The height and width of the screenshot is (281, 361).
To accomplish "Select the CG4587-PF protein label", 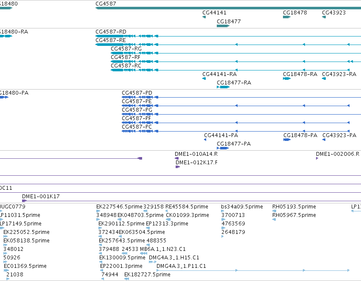I will tap(136, 118).
